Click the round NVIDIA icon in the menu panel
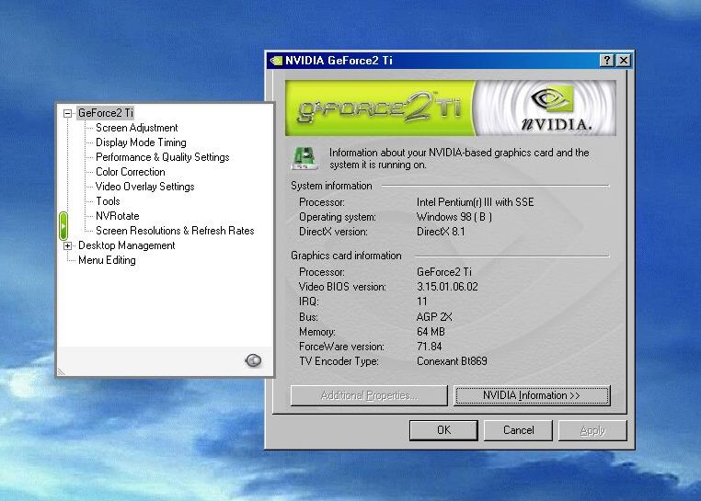Screen dimensions: 701x501 click(x=253, y=360)
